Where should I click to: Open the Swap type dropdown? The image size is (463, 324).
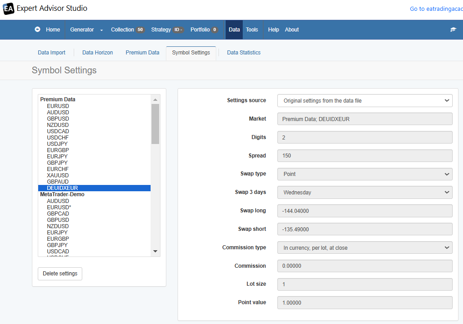[x=365, y=174]
